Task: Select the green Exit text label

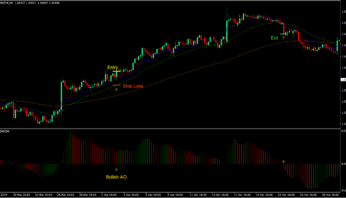Action: pos(274,38)
